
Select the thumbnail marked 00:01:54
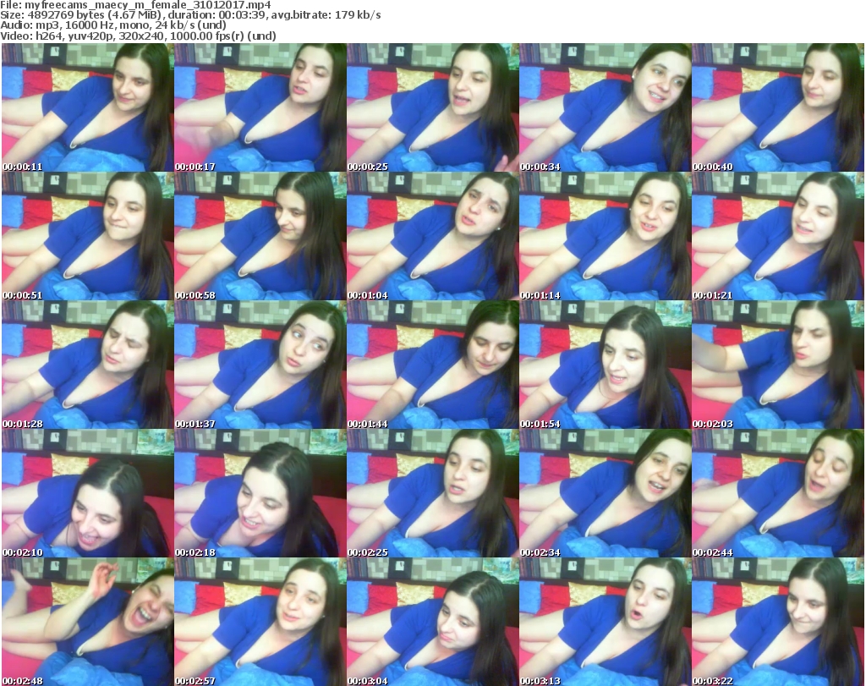(605, 365)
